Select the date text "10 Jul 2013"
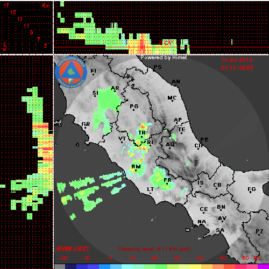This screenshot has height=269, width=269. click(x=237, y=60)
